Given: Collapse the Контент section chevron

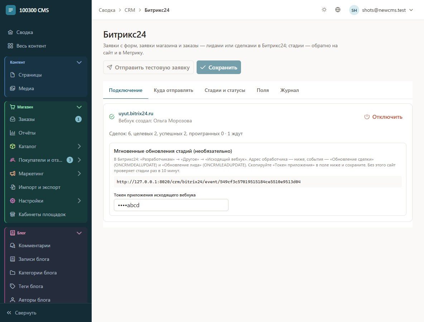Looking at the screenshot, I should point(79,62).
